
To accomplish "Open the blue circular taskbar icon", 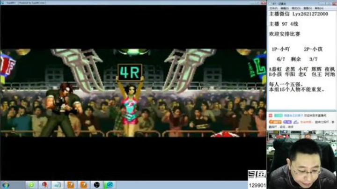I will (110, 185).
